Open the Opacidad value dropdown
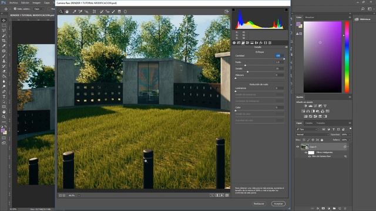This screenshot has height=211, width=376. coord(350,134)
